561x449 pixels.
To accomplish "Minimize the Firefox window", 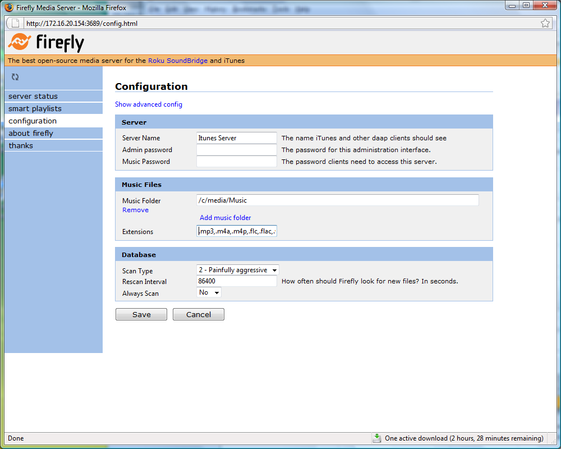I will coord(512,6).
